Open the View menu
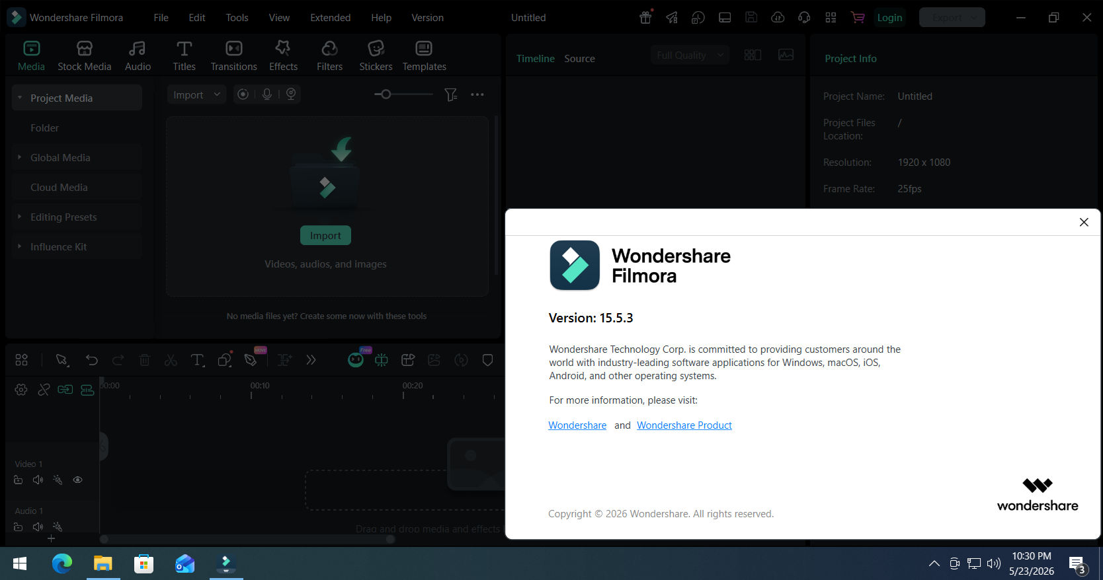 279,18
